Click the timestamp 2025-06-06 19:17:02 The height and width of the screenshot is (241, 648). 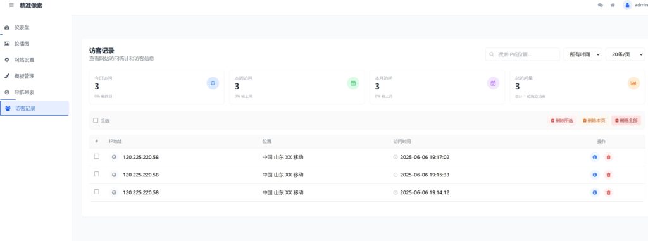click(425, 157)
